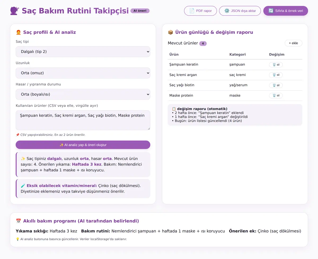The width and height of the screenshot is (318, 259).
Task: Delete the Saç yağı biotin product
Action: click(x=276, y=85)
